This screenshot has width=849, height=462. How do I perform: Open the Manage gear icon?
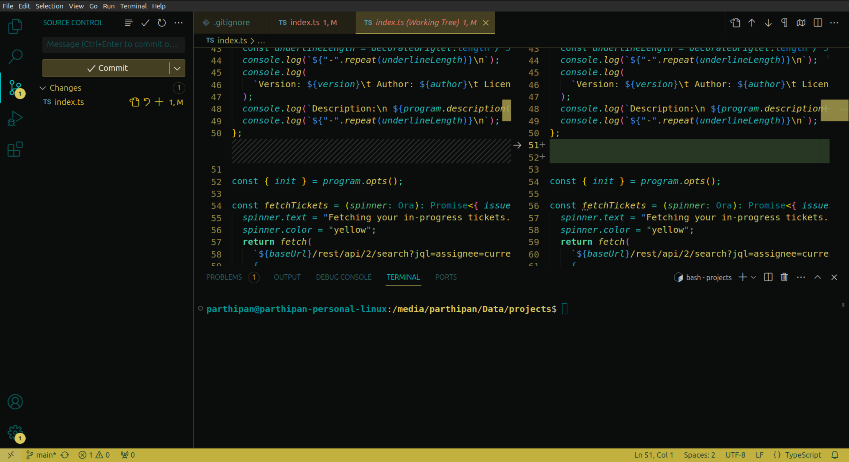tap(15, 433)
